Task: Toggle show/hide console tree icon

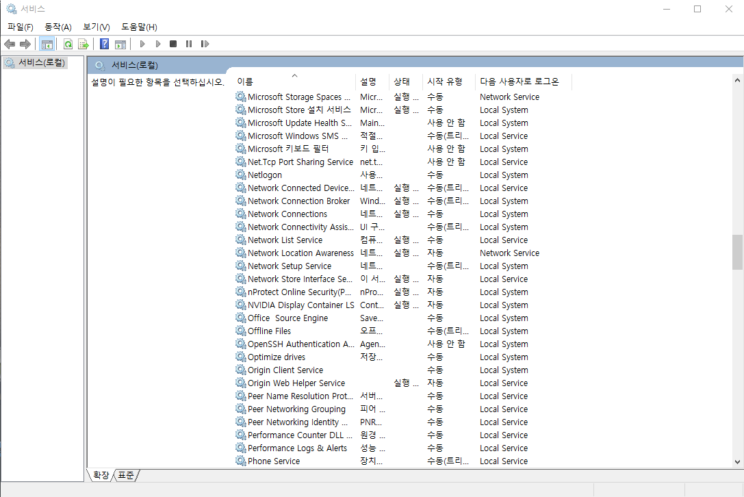Action: (x=47, y=44)
